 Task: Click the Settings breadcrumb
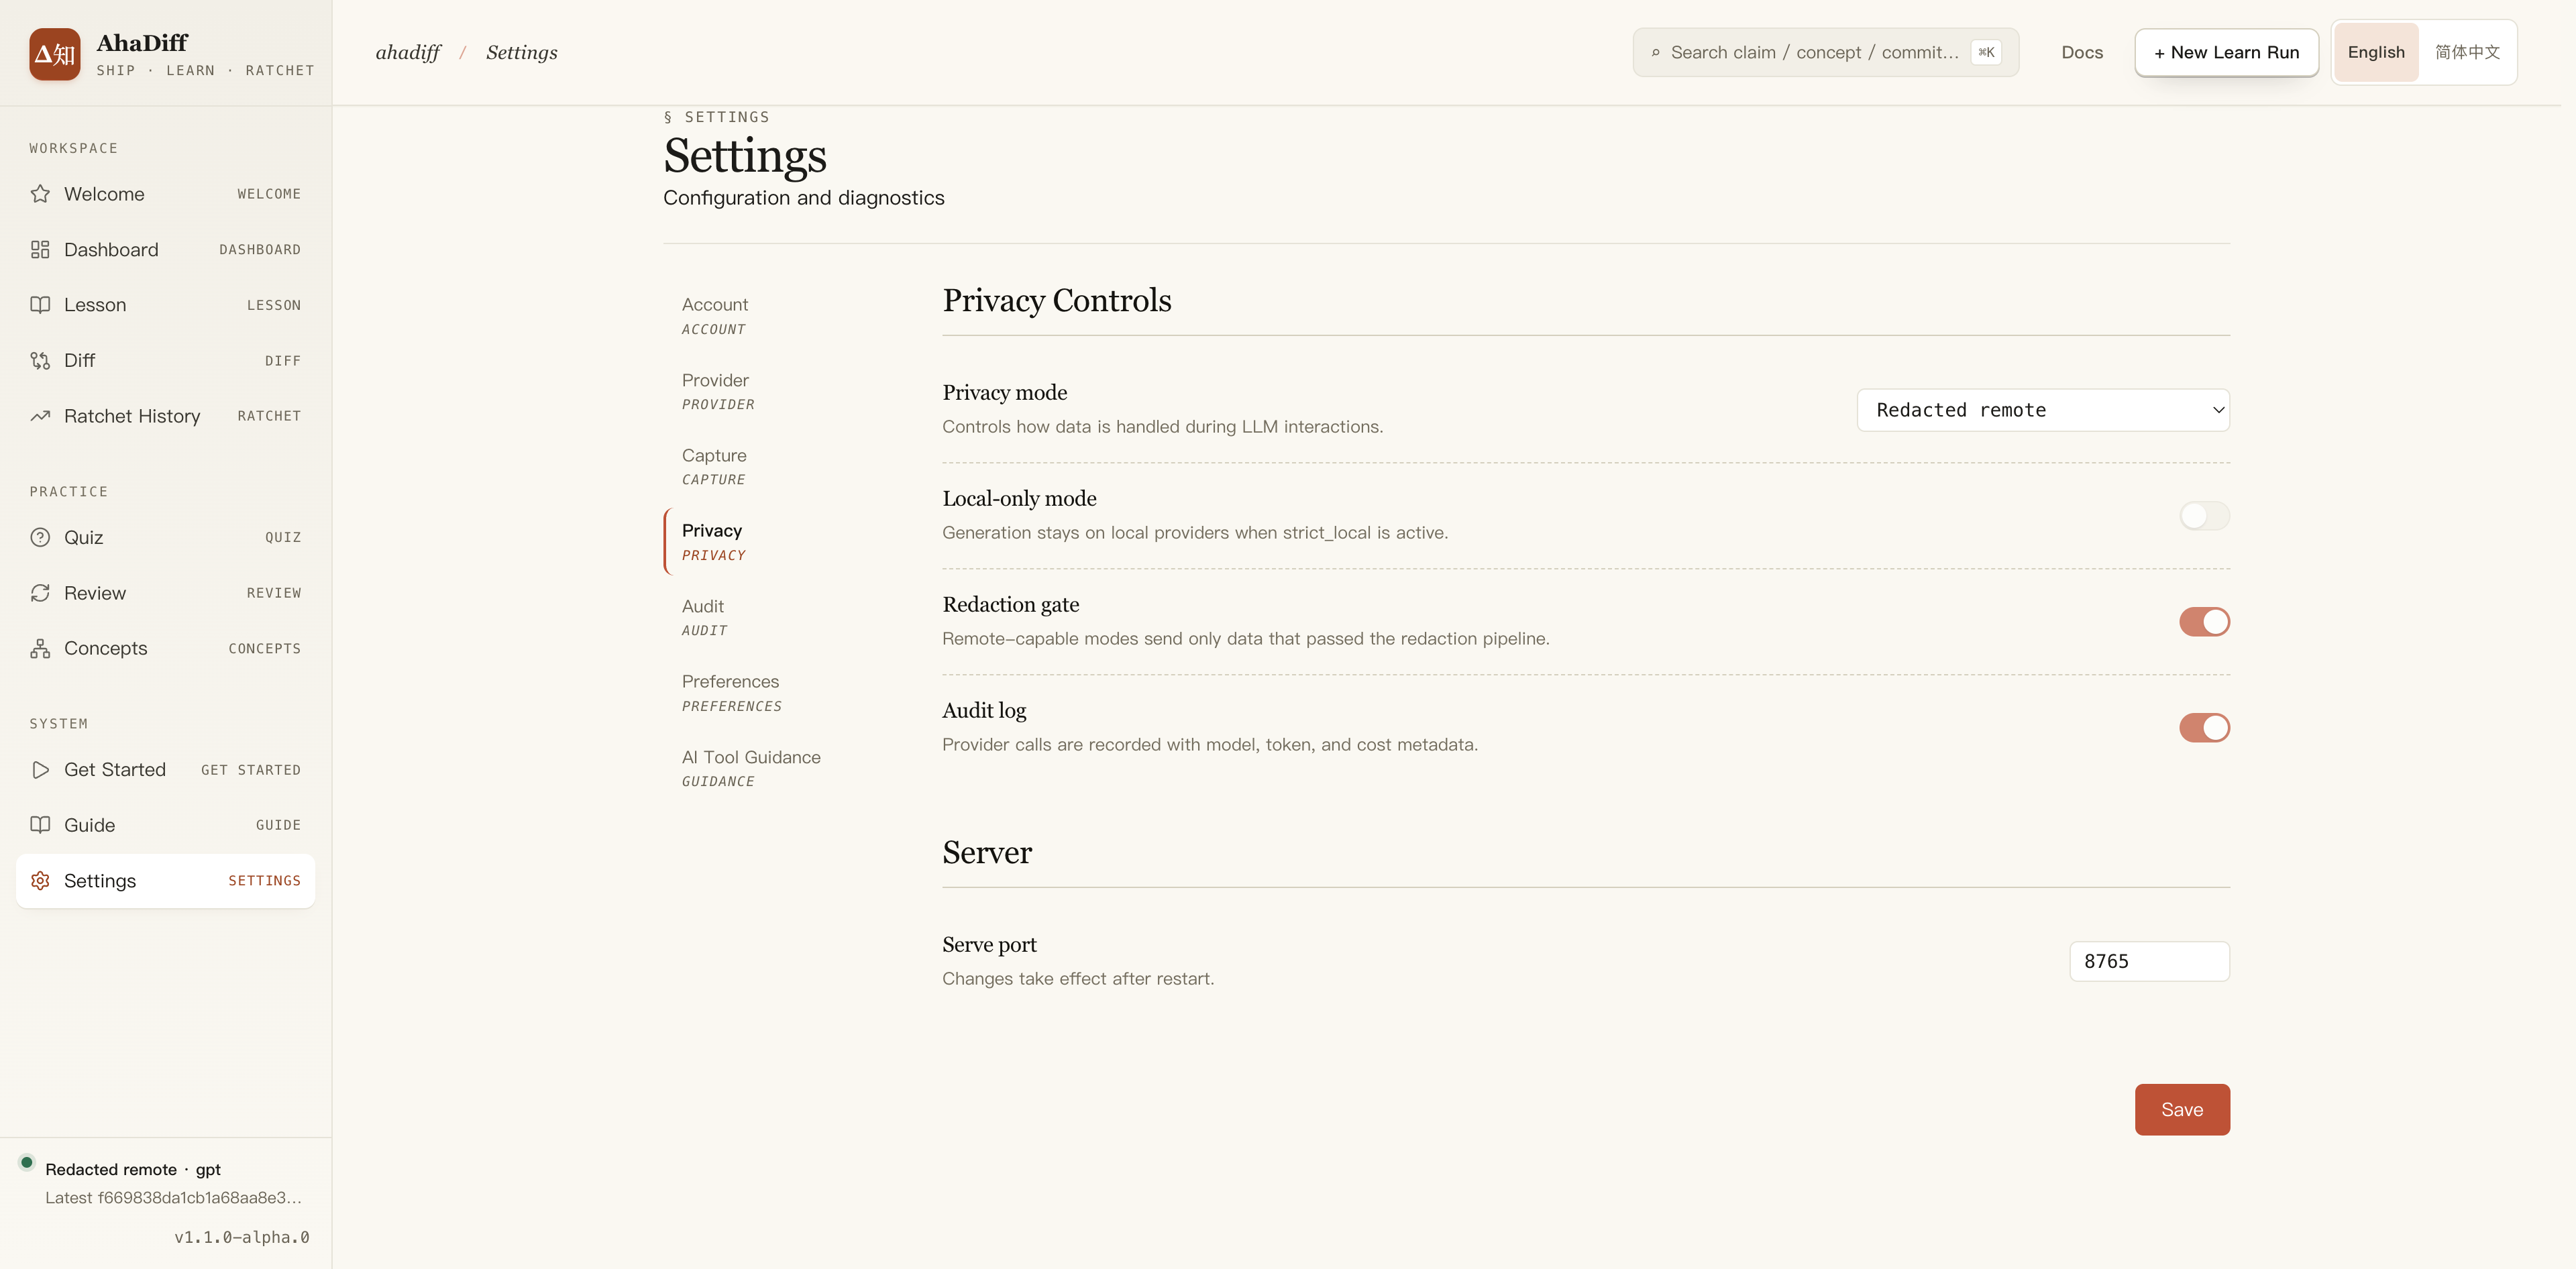coord(522,53)
